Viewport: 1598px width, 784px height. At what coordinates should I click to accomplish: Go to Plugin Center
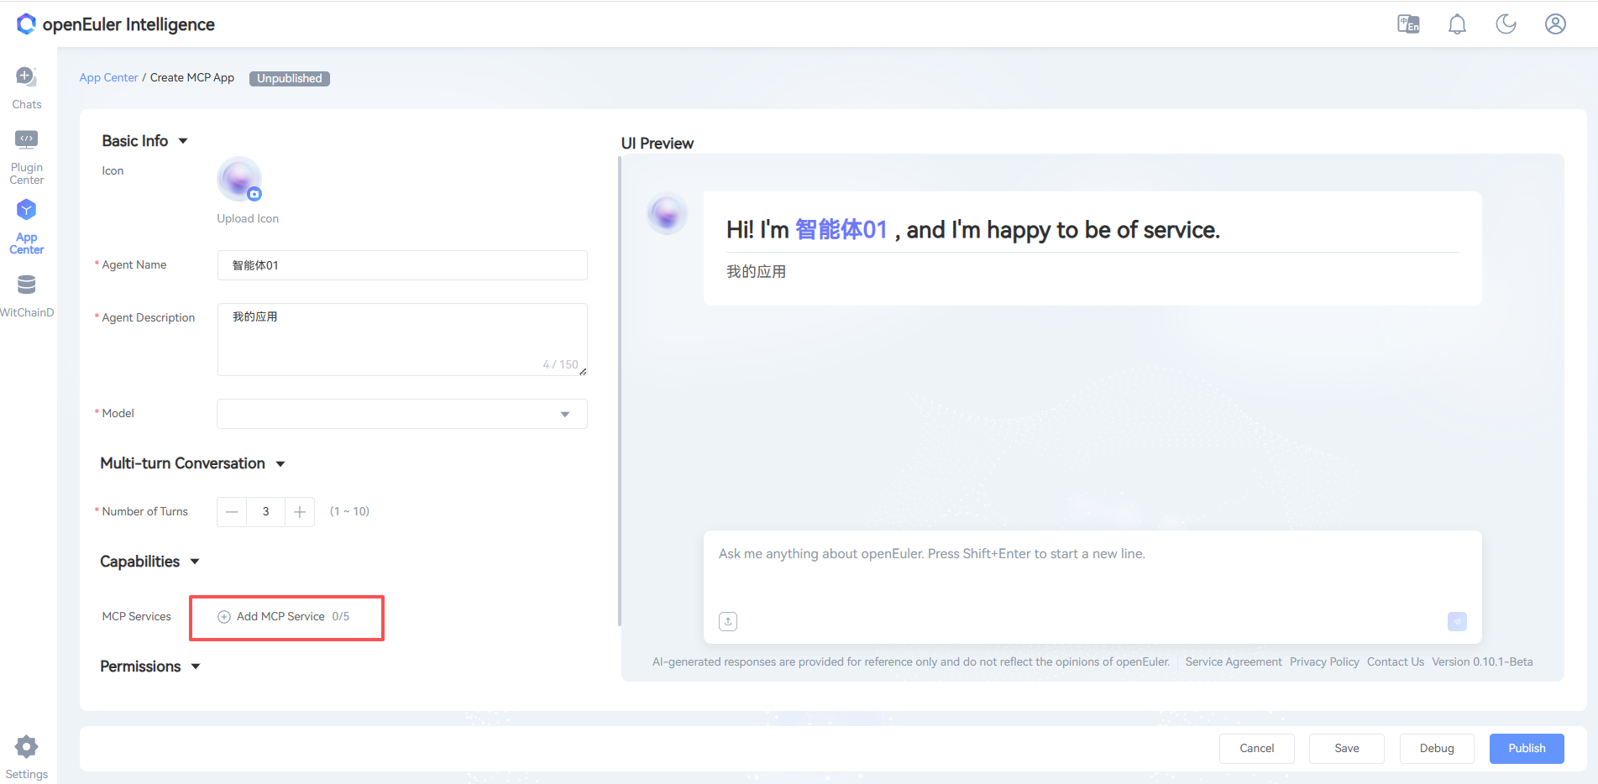27,158
